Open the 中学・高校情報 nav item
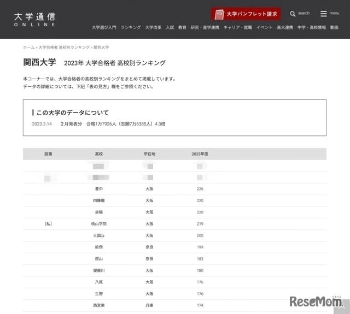Viewport: 350px width, 314px height. coord(312,27)
